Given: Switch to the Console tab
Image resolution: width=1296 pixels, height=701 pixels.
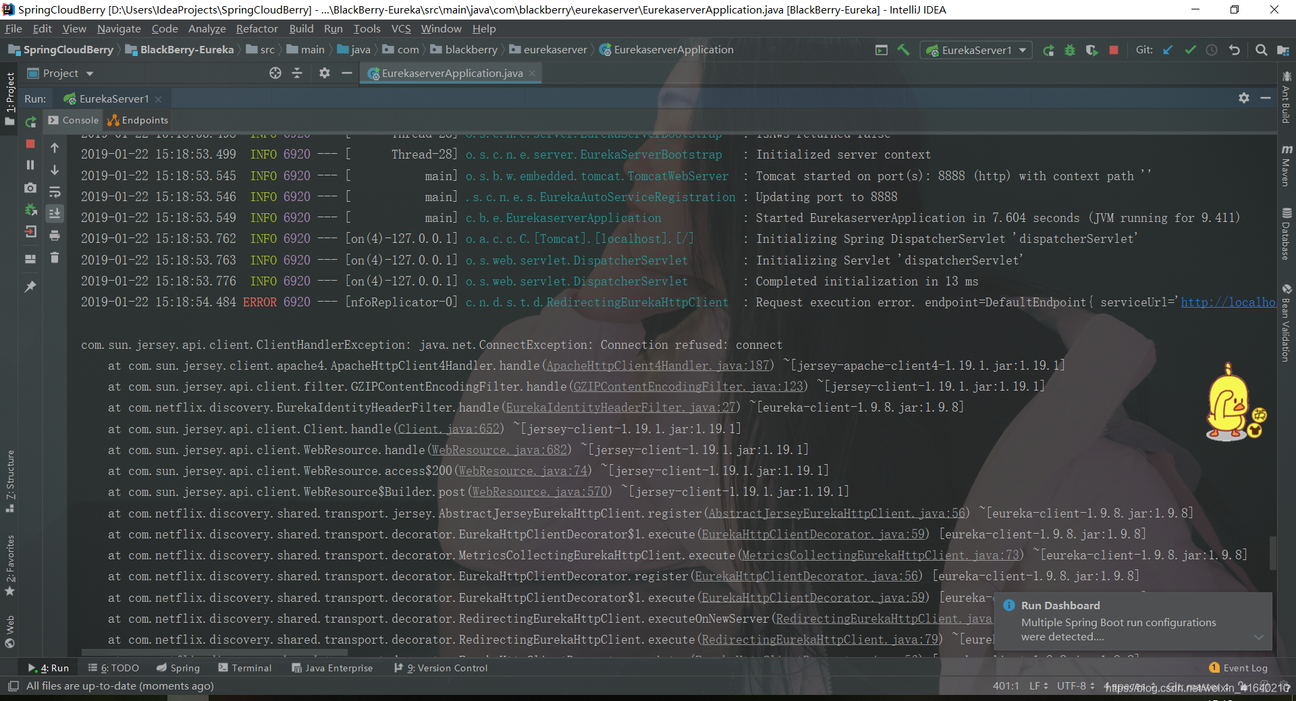Looking at the screenshot, I should click(74, 120).
